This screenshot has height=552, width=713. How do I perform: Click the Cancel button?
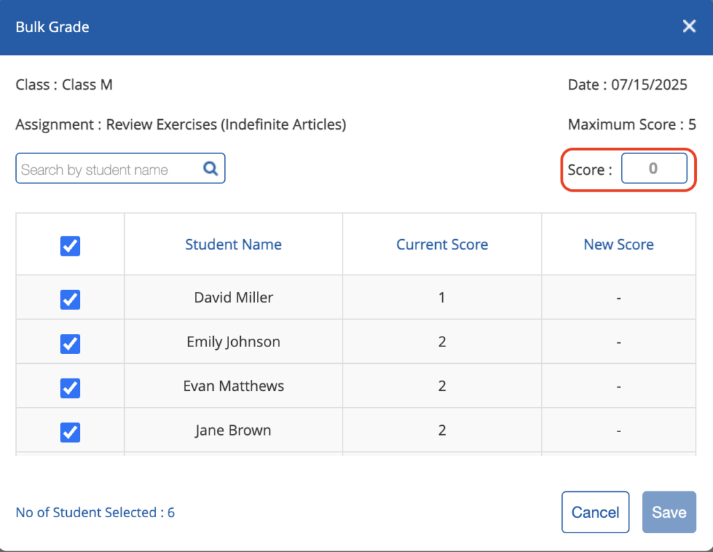tap(595, 512)
